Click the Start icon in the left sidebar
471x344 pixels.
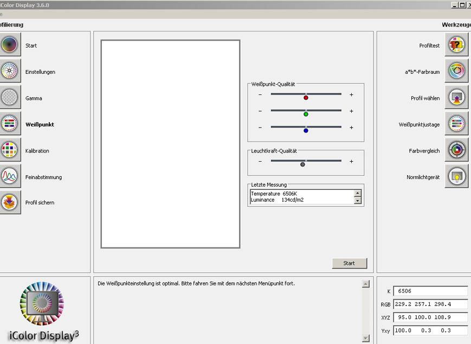point(10,45)
